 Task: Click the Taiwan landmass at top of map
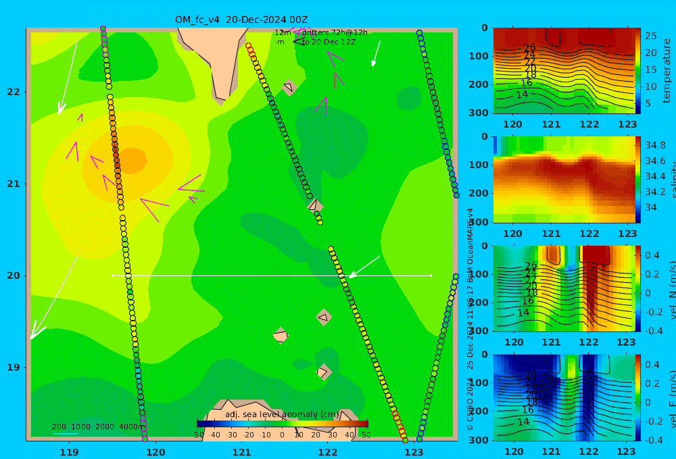pos(214,60)
